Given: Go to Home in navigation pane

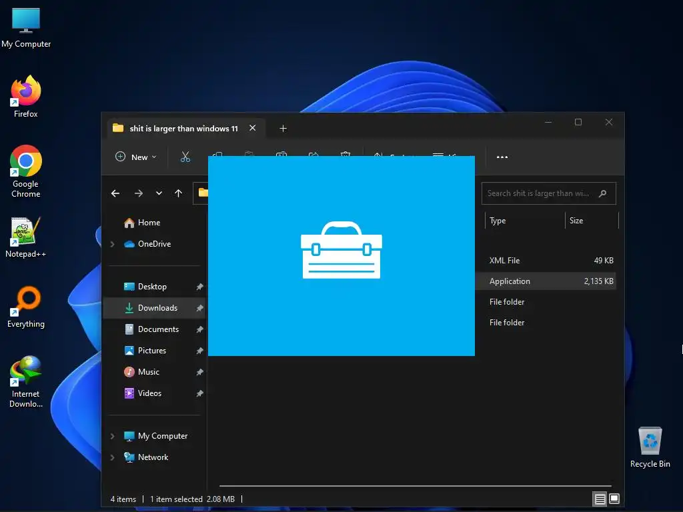Looking at the screenshot, I should [x=142, y=223].
